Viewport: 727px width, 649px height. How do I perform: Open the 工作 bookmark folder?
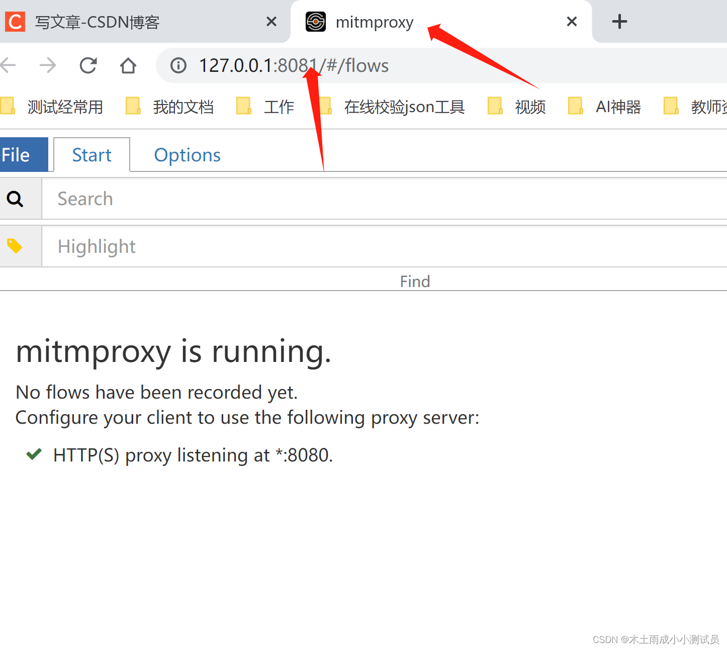click(x=265, y=107)
